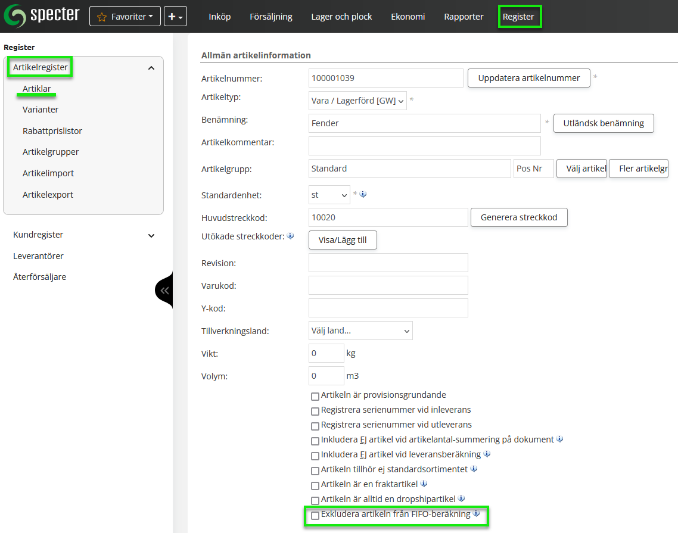The width and height of the screenshot is (678, 533).
Task: Open the Artikeltyp dropdown
Action: [x=357, y=101]
